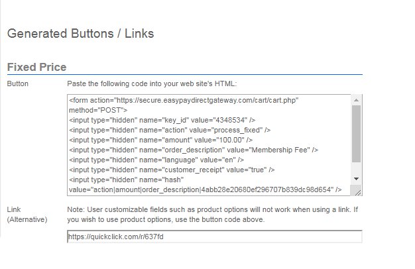The height and width of the screenshot is (269, 415).
Task: Click the long hash value string line
Action: 206,189
